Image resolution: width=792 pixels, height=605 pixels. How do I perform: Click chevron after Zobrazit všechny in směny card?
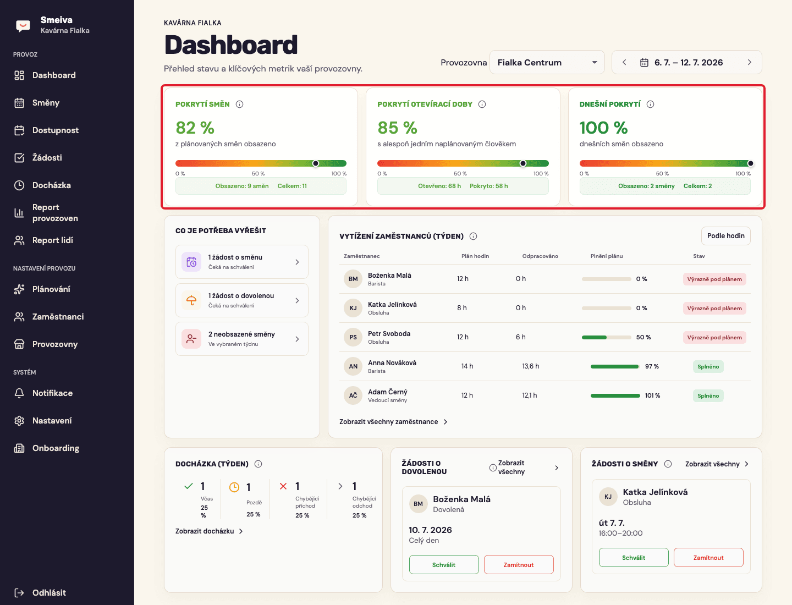tap(746, 464)
